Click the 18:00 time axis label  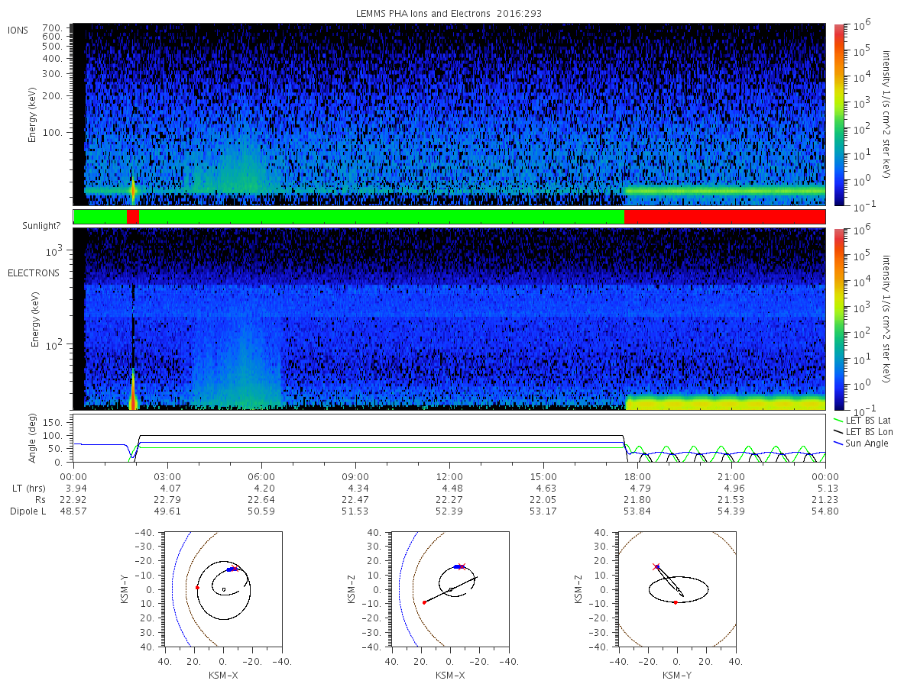click(x=637, y=475)
